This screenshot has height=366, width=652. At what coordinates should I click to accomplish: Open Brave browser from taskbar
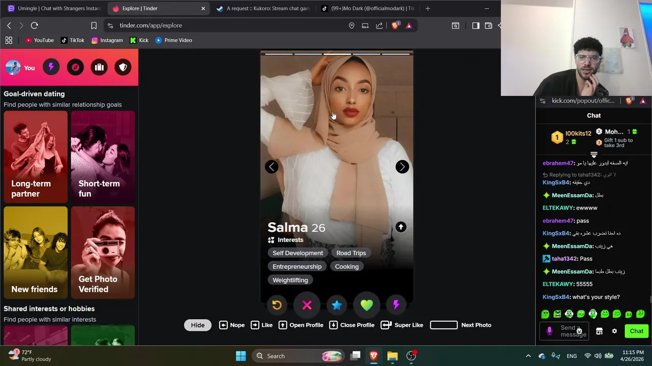374,356
